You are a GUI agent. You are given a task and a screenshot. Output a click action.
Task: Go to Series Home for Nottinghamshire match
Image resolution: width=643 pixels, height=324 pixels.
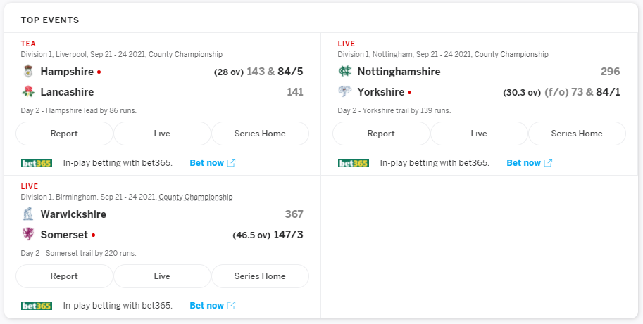pyautogui.click(x=577, y=134)
